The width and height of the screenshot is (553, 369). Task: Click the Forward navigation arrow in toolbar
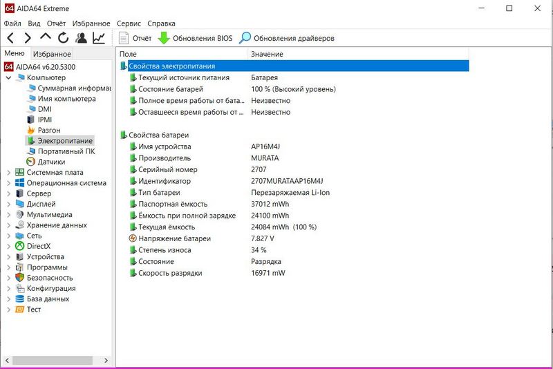point(28,38)
